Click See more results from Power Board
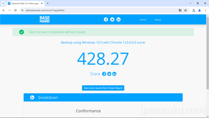This screenshot has width=209, height=118. click(103, 88)
